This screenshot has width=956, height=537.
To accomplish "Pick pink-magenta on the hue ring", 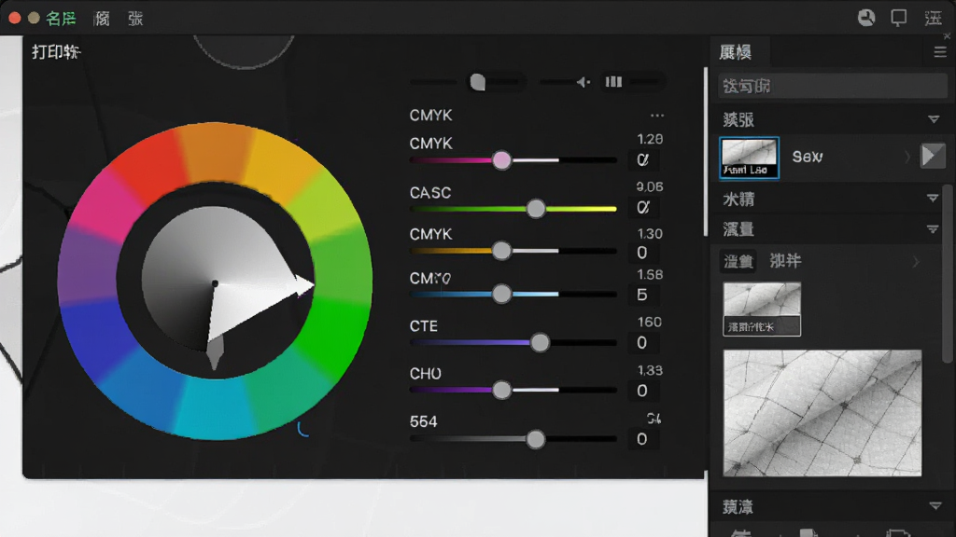I will [x=104, y=204].
